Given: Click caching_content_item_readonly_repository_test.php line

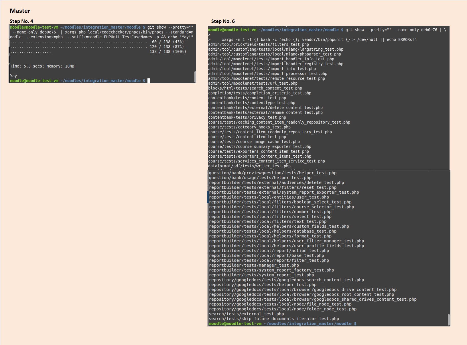Looking at the screenshot, I should [x=279, y=122].
